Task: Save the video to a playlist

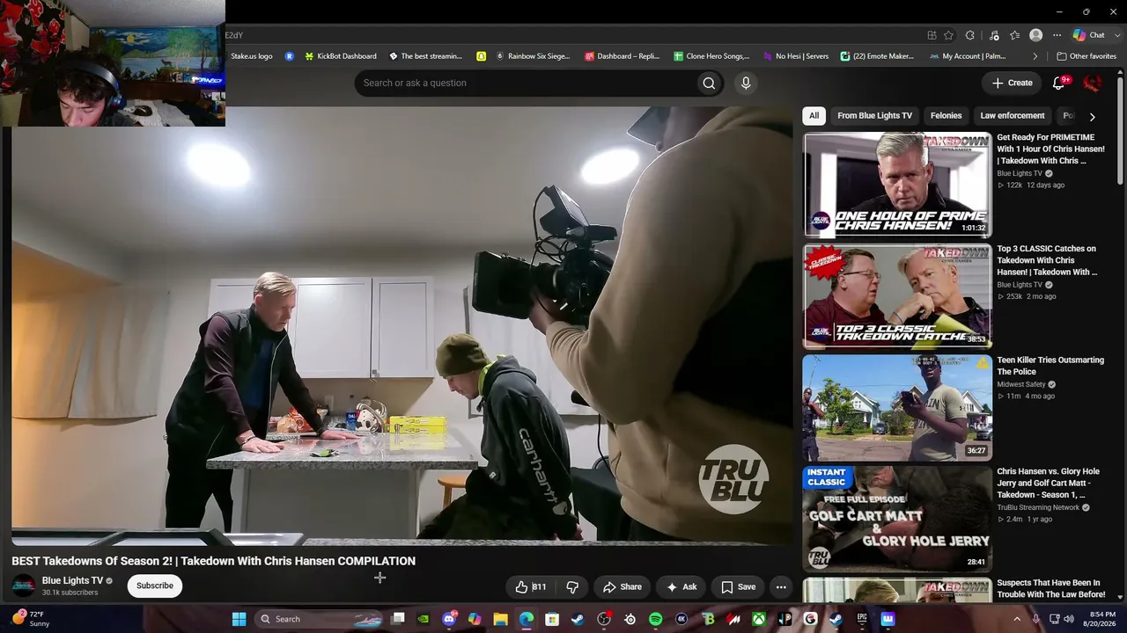Action: click(x=738, y=587)
